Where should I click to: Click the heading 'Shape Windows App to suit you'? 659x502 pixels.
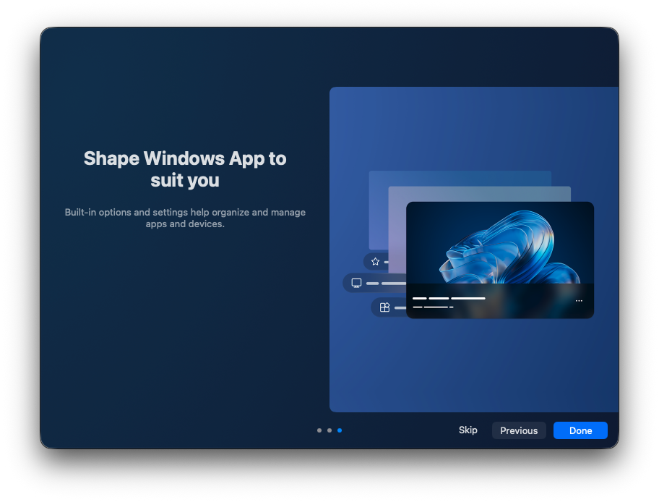click(185, 169)
